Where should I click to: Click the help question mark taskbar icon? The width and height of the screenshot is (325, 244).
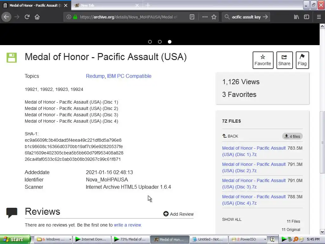click(272, 239)
